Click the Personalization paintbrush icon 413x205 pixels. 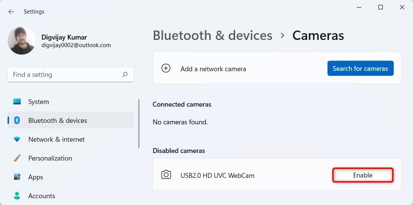(x=17, y=158)
